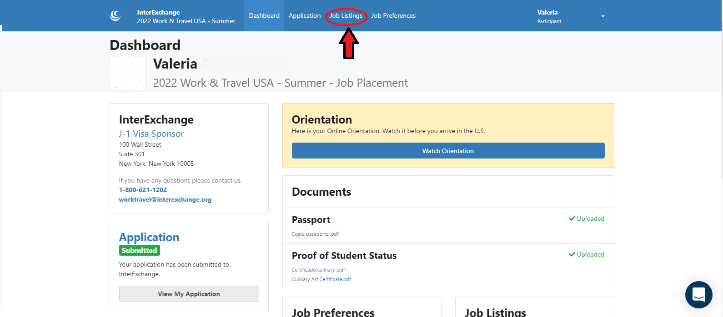
Task: Go to the Application nav item
Action: click(304, 15)
